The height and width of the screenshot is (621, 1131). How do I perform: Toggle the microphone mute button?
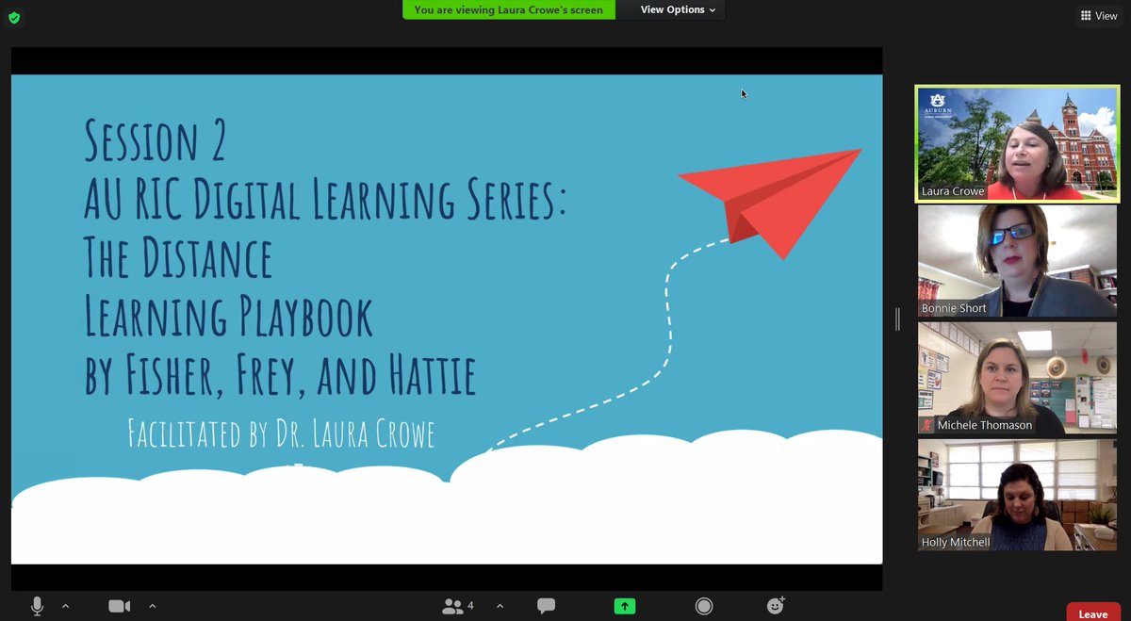click(37, 606)
